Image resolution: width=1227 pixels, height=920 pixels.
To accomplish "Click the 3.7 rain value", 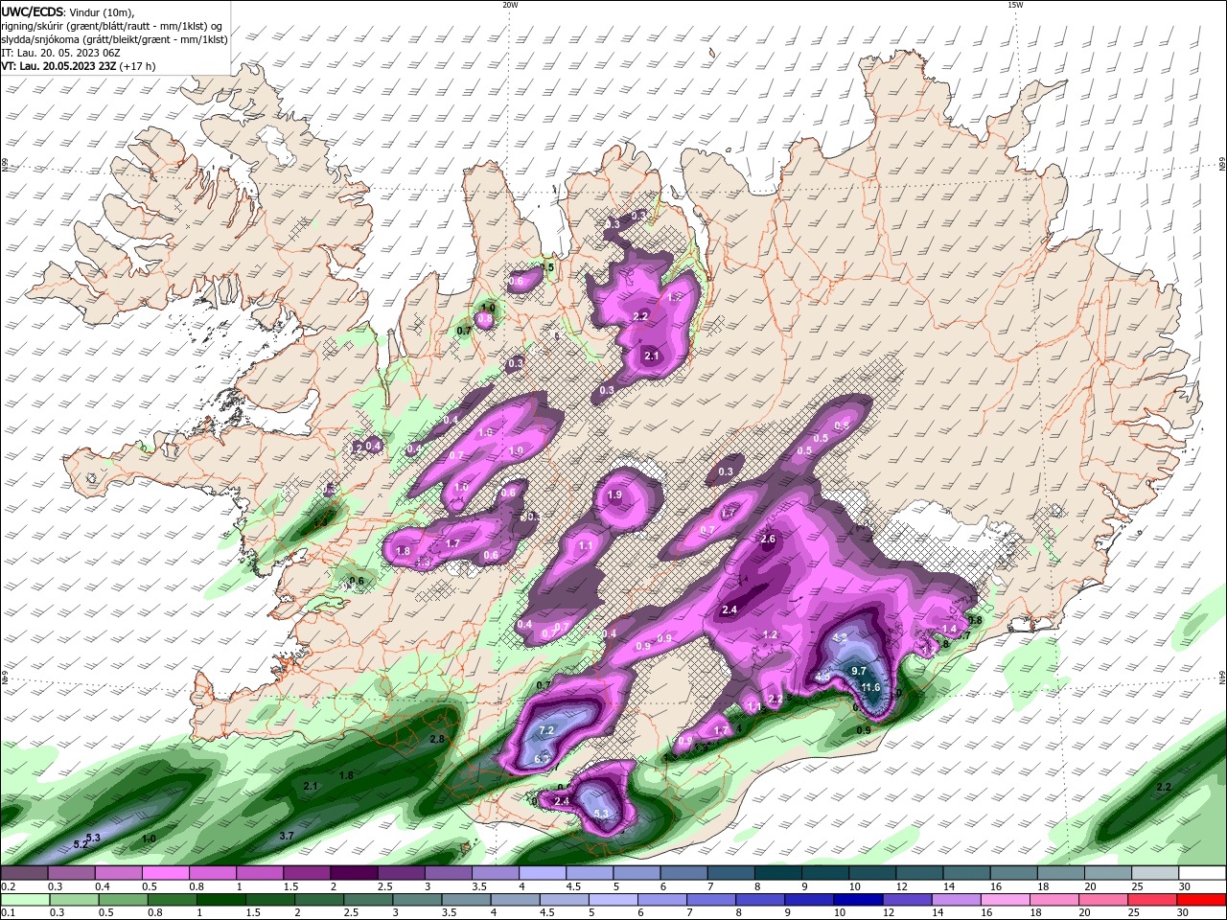I will coord(286,837).
